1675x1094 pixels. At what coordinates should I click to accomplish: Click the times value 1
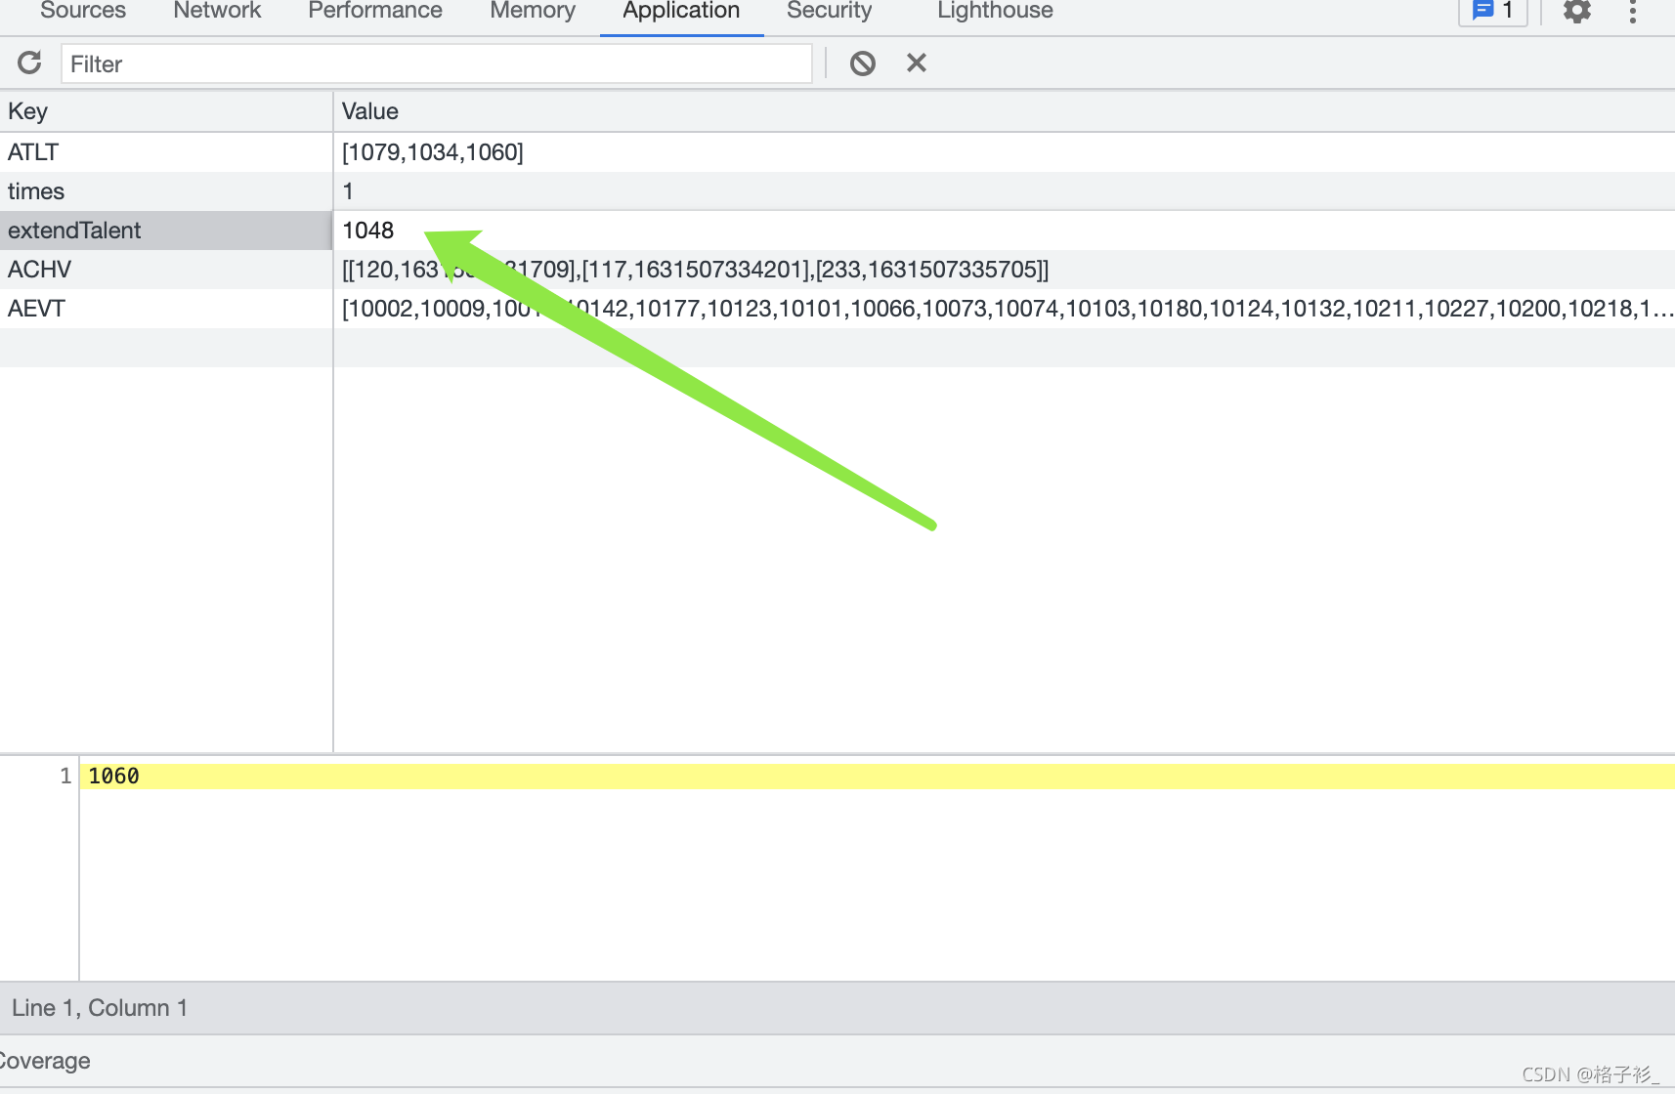(x=348, y=191)
